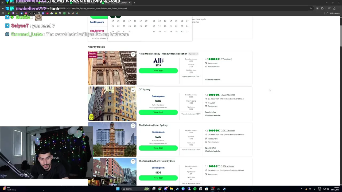The image size is (342, 192).
Task: Select the Booking.com logo in price comparison
Action: 97,22
